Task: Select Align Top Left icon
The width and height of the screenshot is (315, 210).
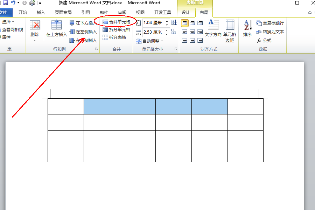Action: tap(184, 23)
